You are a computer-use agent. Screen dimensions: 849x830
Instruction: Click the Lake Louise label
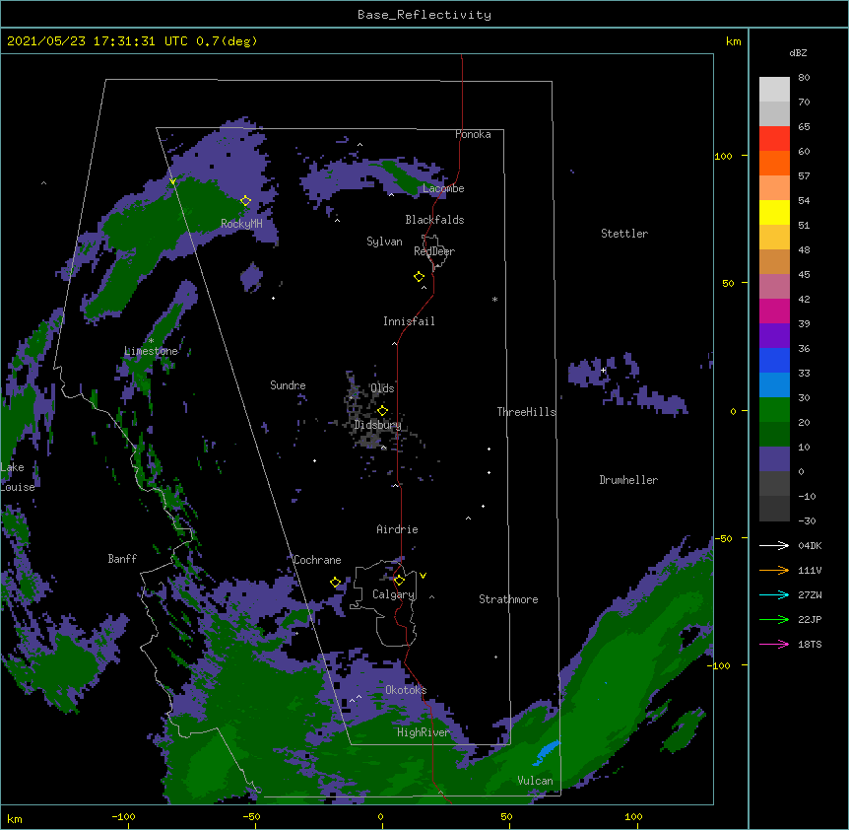click(17, 477)
